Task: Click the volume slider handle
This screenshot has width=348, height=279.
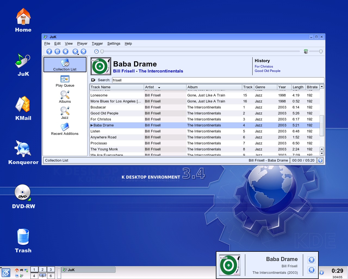Action: pyautogui.click(x=321, y=51)
